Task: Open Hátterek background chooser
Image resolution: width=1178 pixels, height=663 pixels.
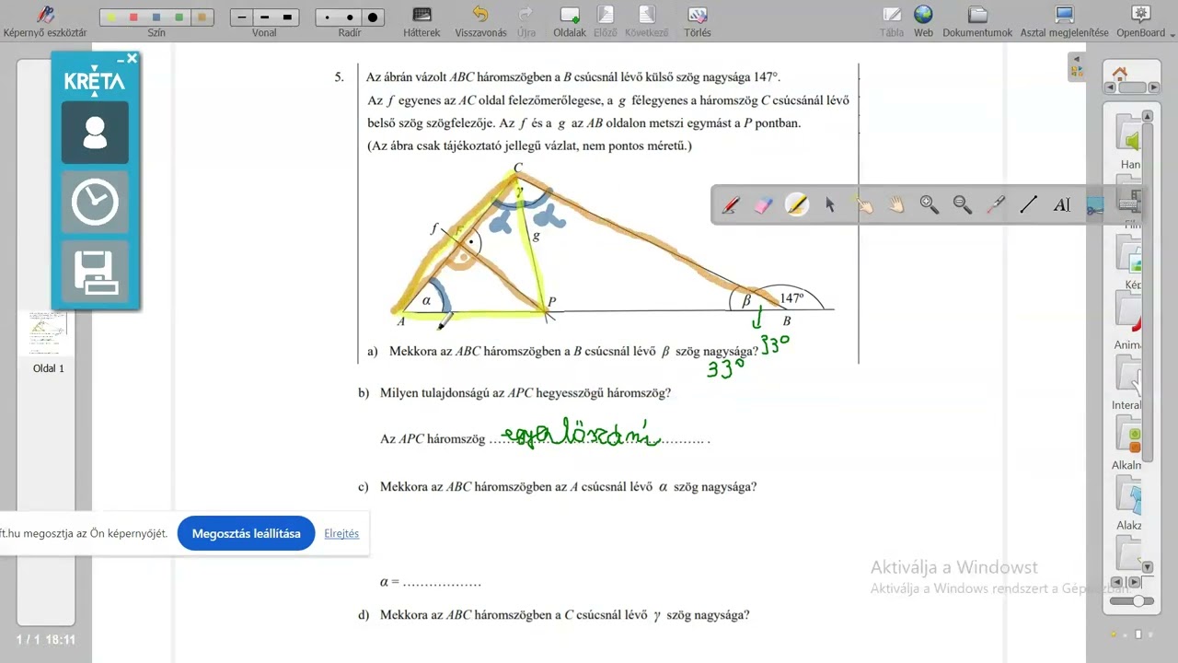Action: tap(422, 21)
